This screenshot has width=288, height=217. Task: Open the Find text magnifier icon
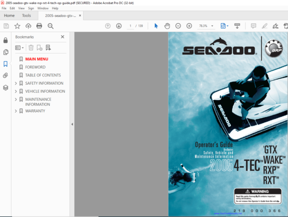[50, 26]
